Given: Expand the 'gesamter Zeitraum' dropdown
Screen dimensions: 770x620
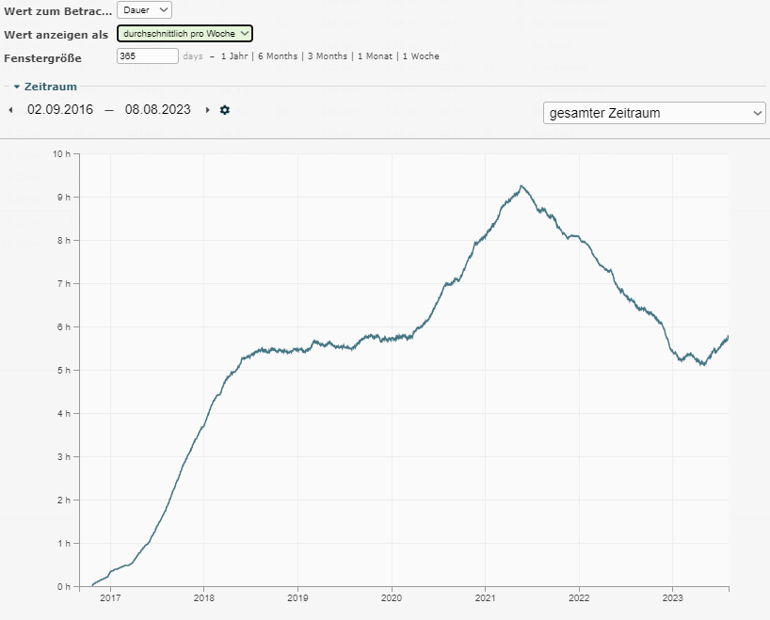Looking at the screenshot, I should 654,113.
